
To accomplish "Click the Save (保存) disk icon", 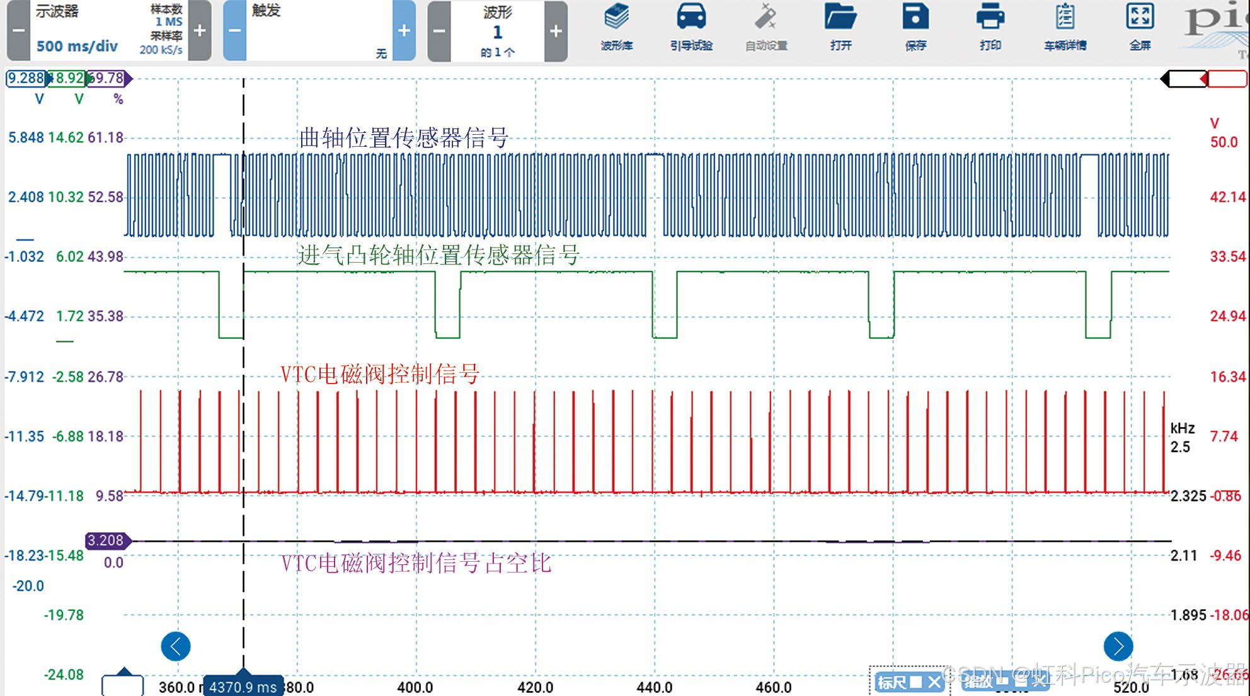I will pos(915,19).
